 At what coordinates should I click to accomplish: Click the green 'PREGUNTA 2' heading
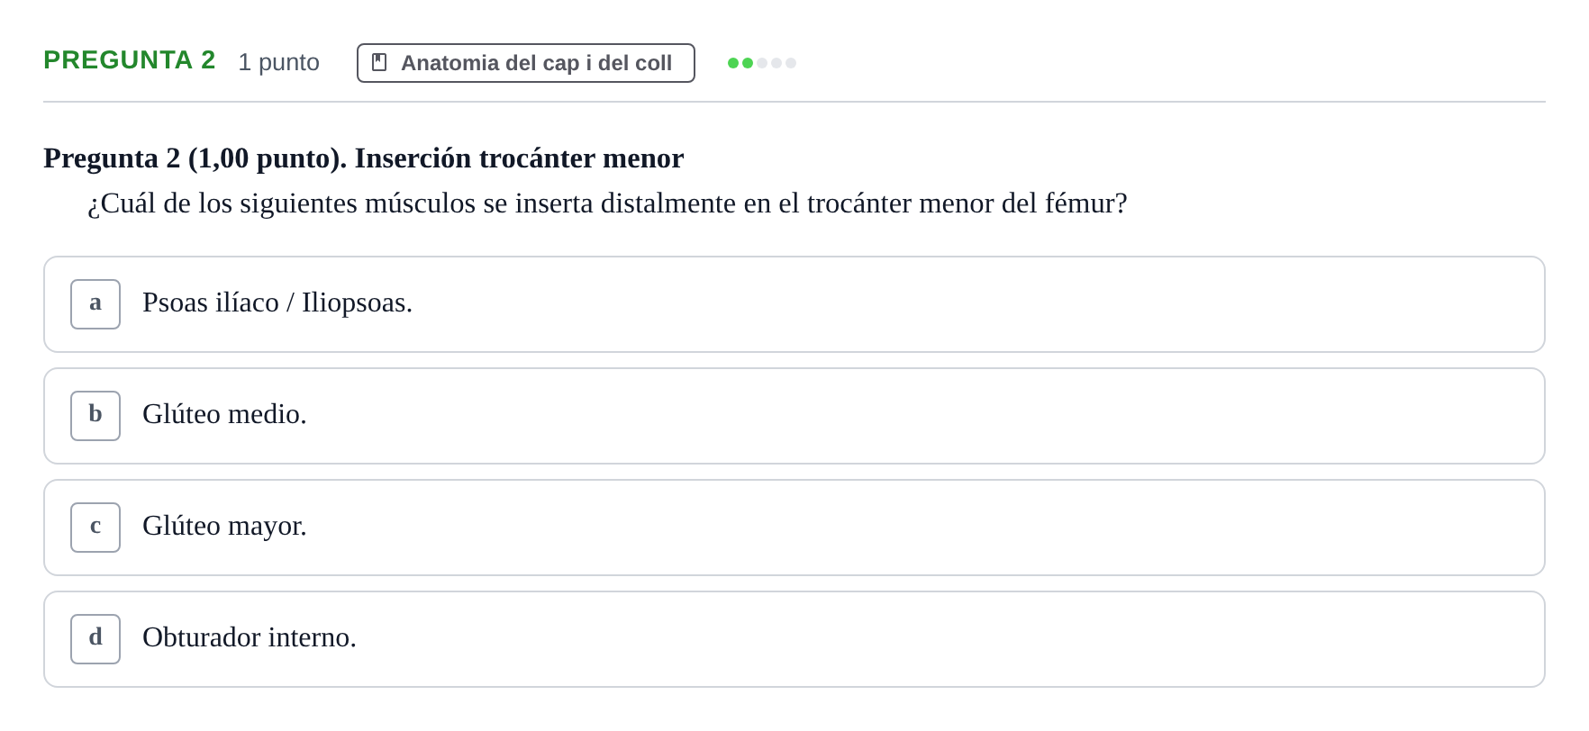[130, 60]
